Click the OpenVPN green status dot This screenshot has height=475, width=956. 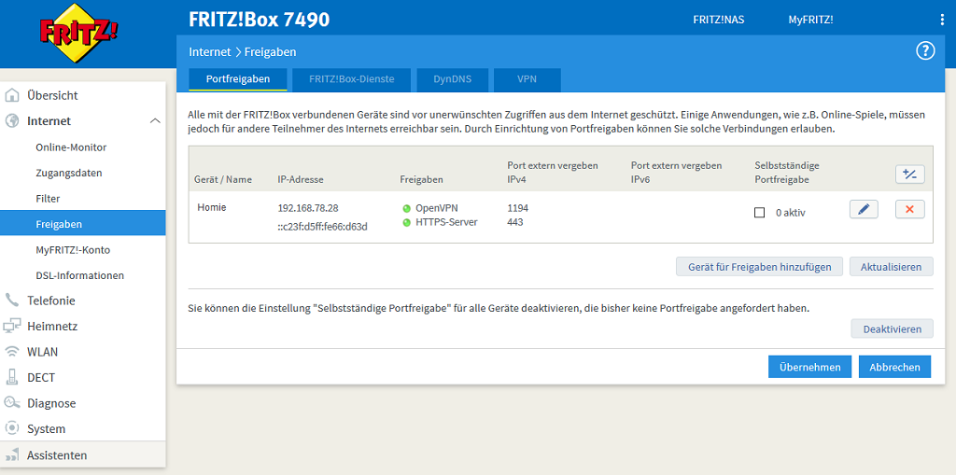click(407, 208)
